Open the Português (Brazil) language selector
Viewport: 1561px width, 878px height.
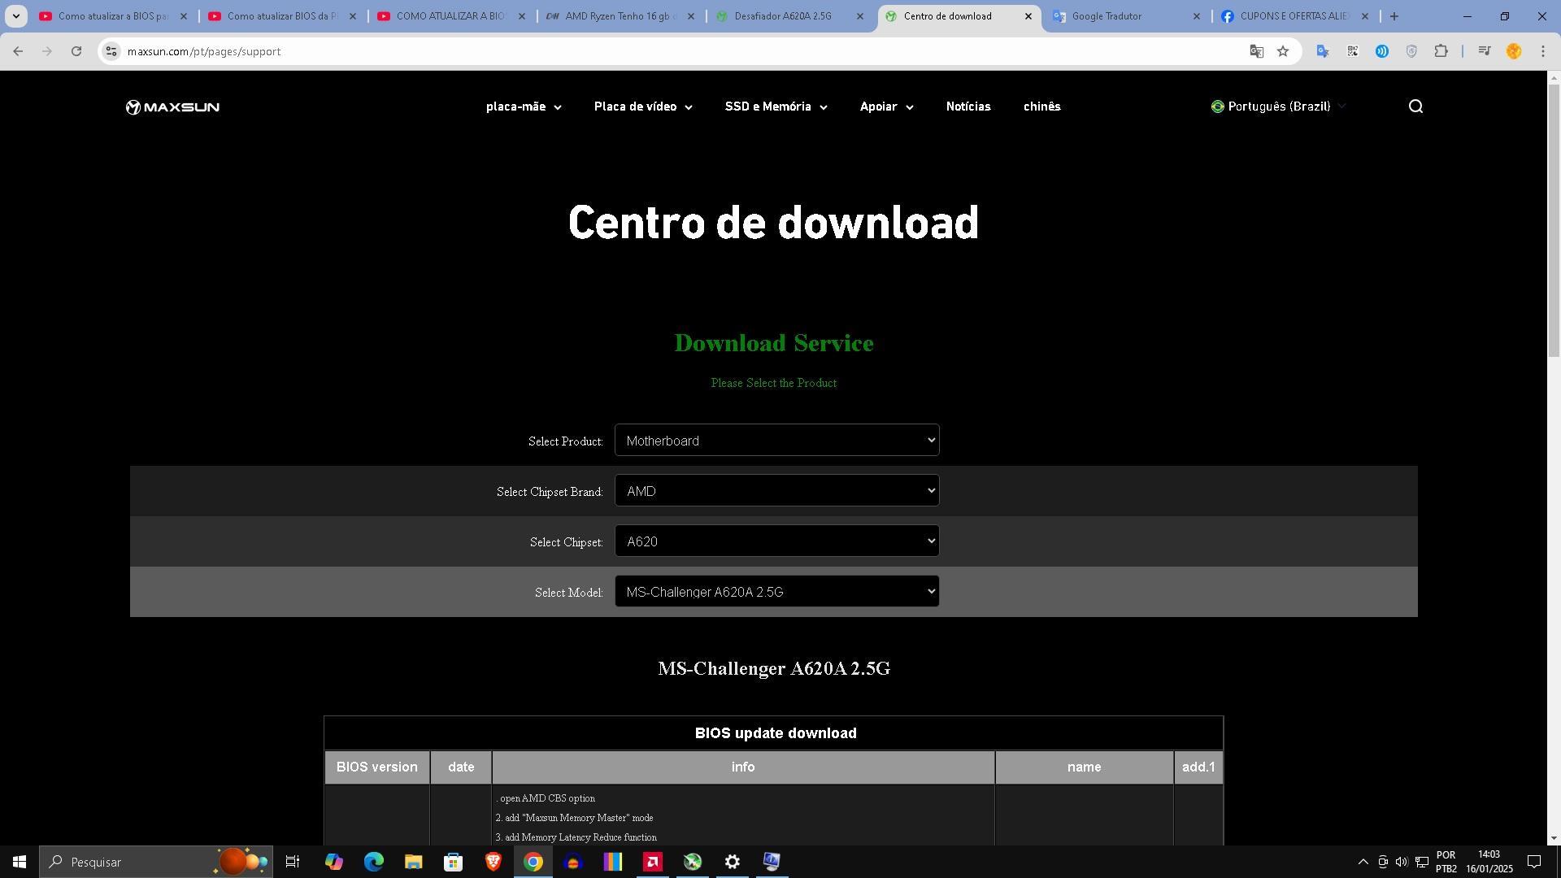(x=1278, y=106)
